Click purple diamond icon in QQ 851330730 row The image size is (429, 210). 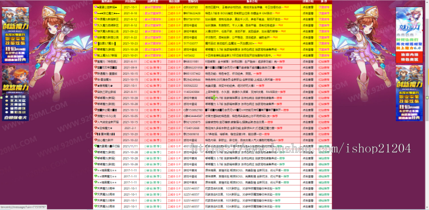(x=95, y=7)
